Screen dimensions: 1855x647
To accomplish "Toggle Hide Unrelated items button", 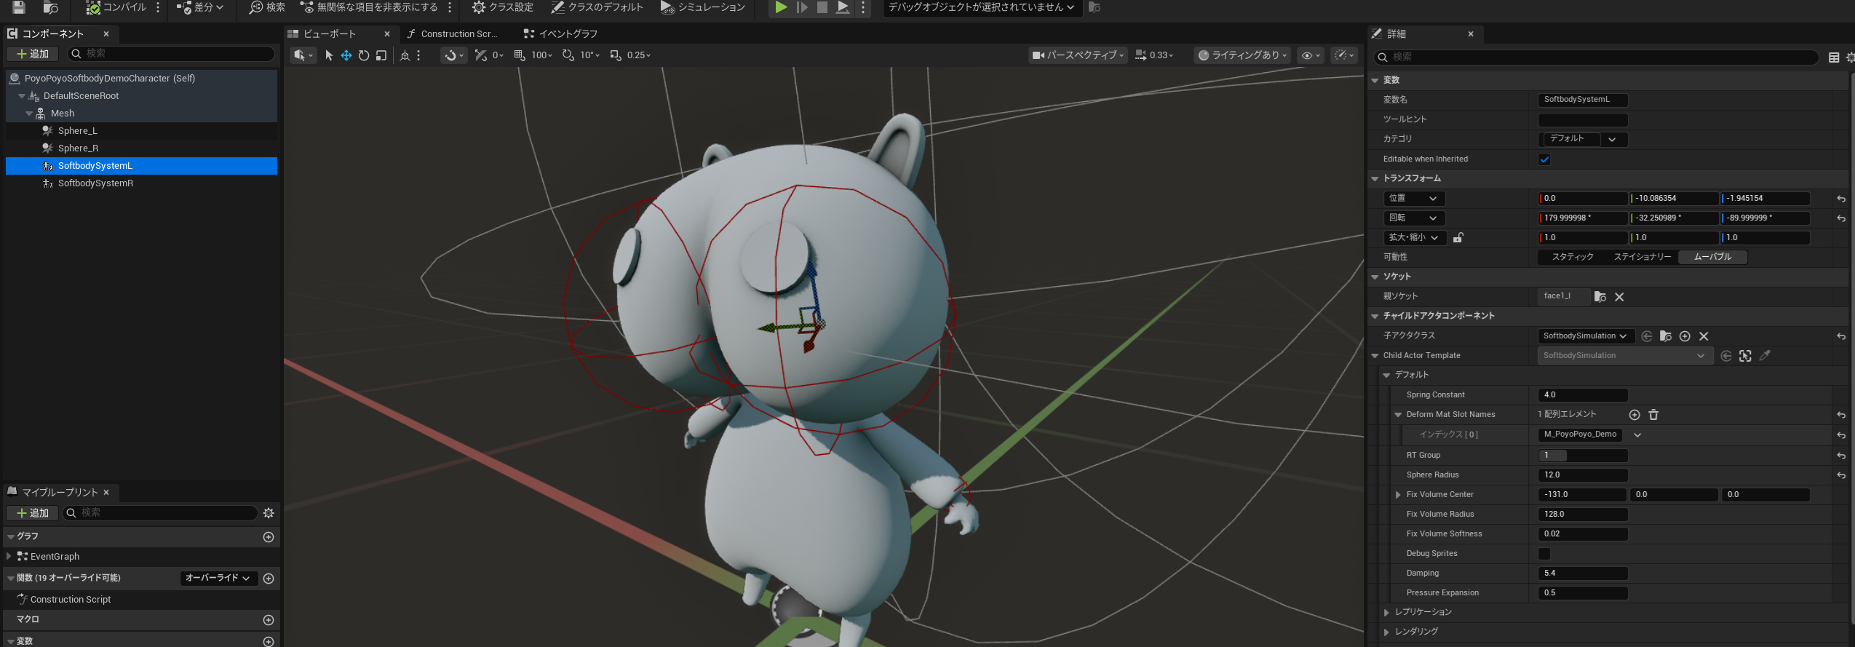I will pyautogui.click(x=369, y=7).
